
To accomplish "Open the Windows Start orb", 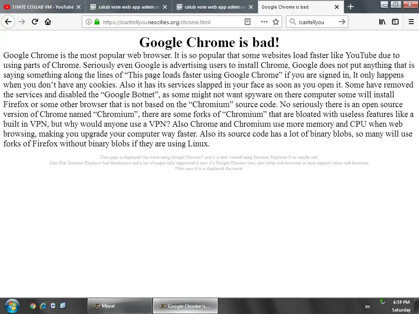I will pos(12,306).
